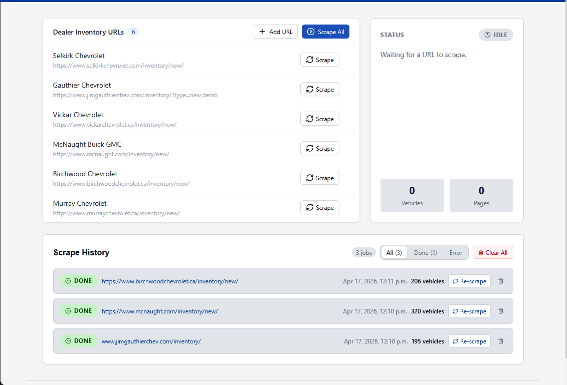This screenshot has width=567, height=385.
Task: Scrape Selkirk Chevrolet inventory
Action: pyautogui.click(x=320, y=60)
